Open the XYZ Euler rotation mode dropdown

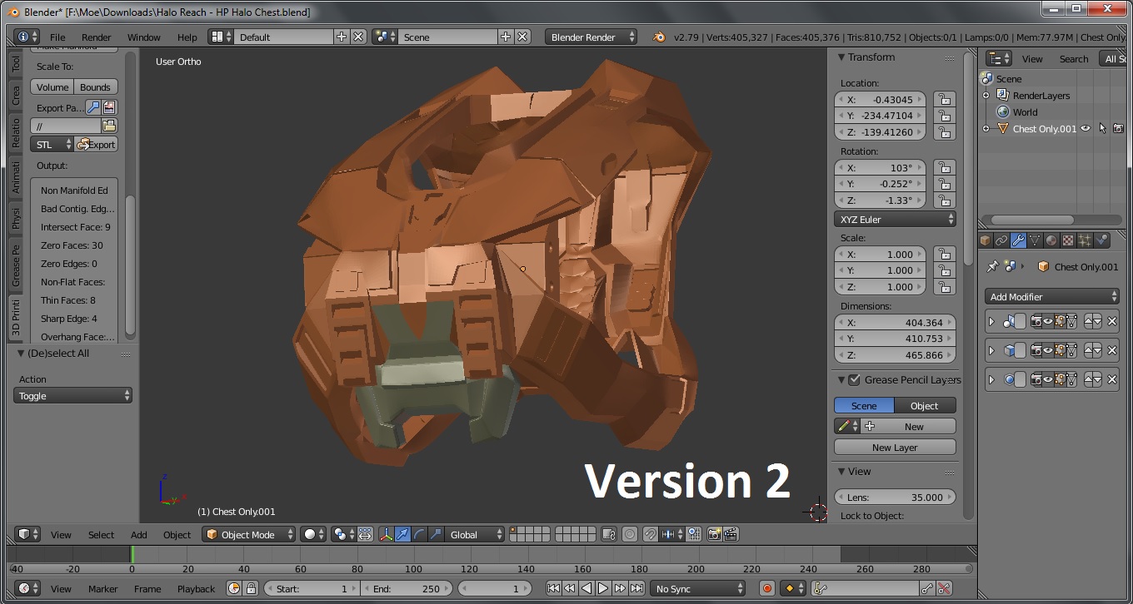895,219
